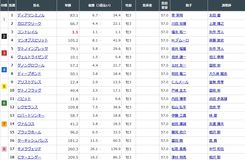Open trainer 中竹 和也 link
This screenshot has height=160, width=245.
[216, 149]
